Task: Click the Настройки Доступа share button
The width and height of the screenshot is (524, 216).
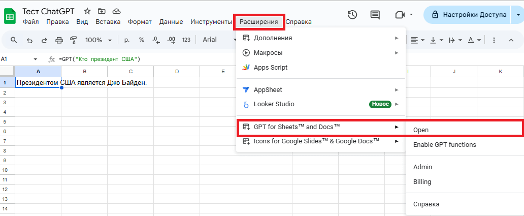Action: point(469,15)
